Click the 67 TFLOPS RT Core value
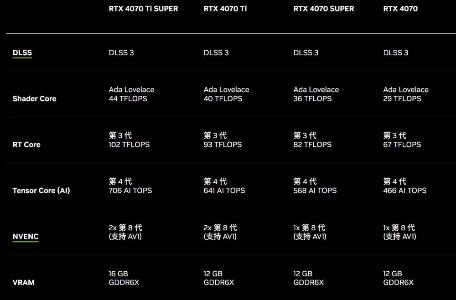Image resolution: width=456 pixels, height=300 pixels. coord(402,145)
